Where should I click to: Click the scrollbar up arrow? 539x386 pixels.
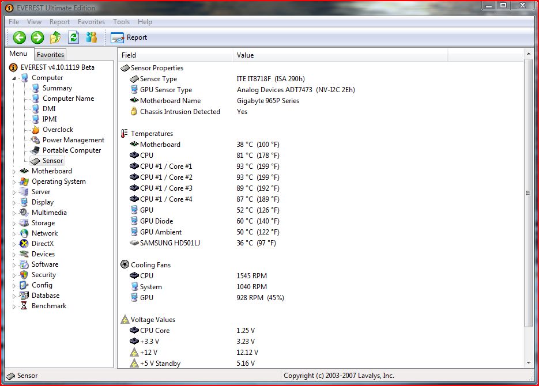click(x=529, y=54)
